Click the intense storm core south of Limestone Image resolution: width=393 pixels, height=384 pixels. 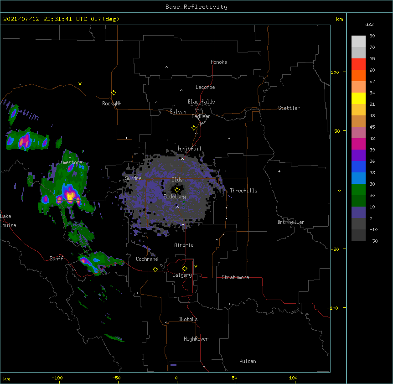click(70, 196)
